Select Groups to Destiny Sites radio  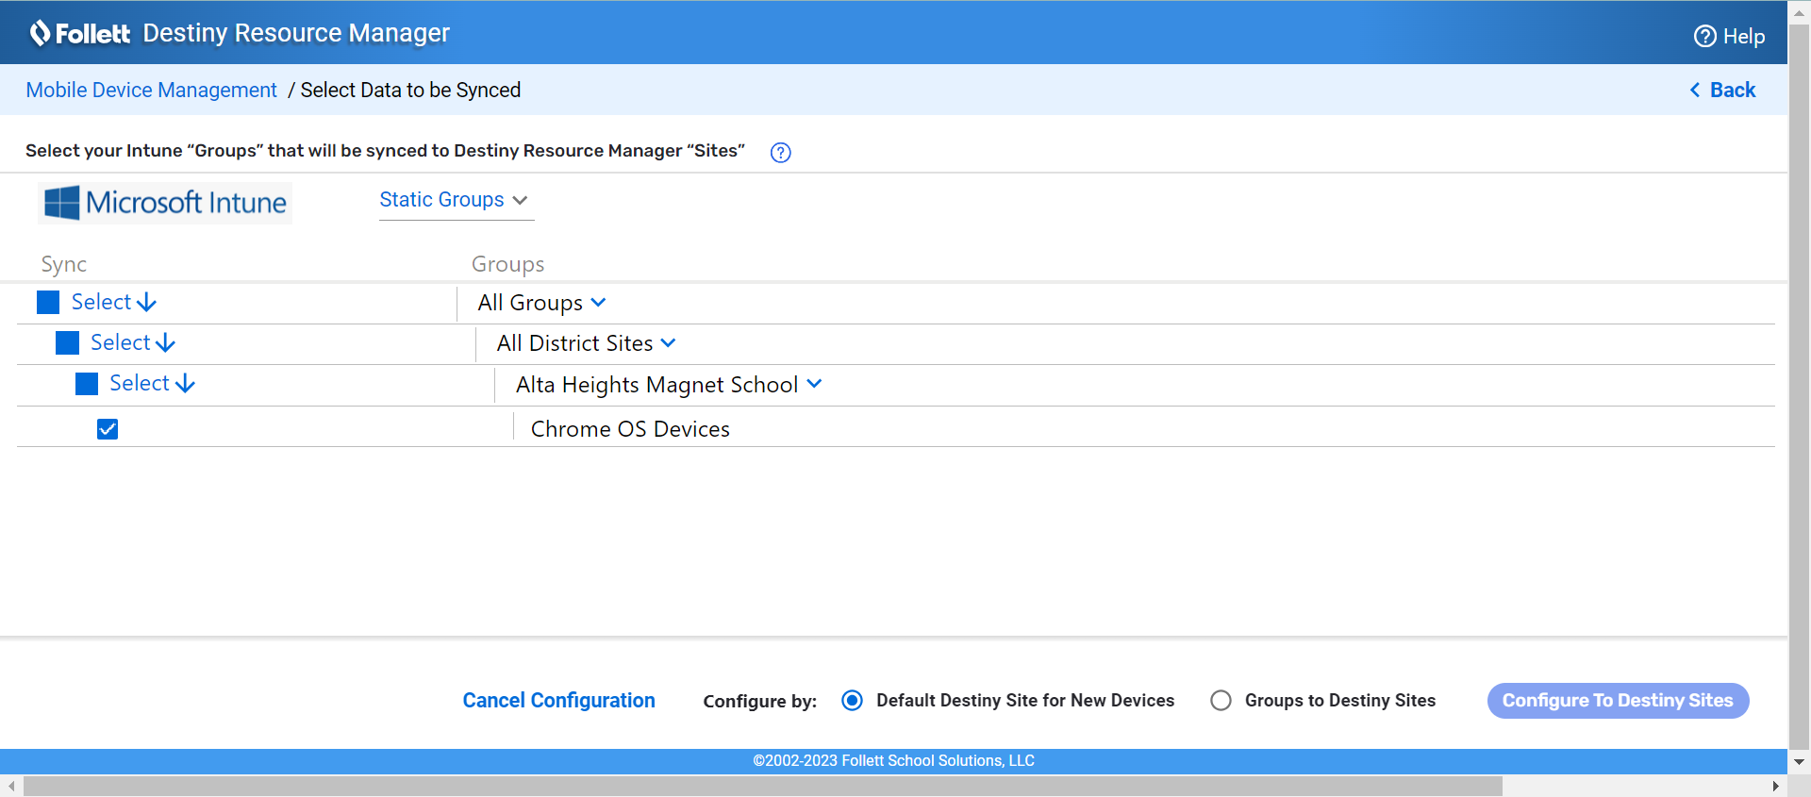(1221, 700)
